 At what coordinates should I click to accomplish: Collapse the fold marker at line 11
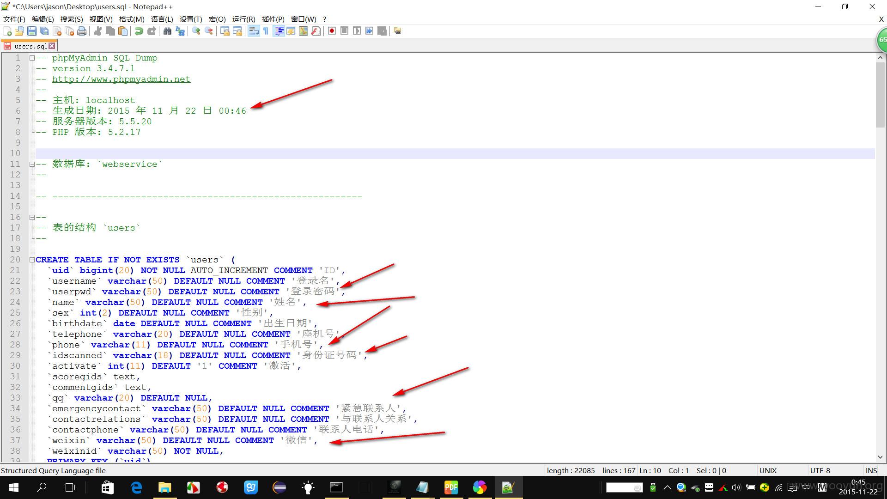pyautogui.click(x=32, y=164)
